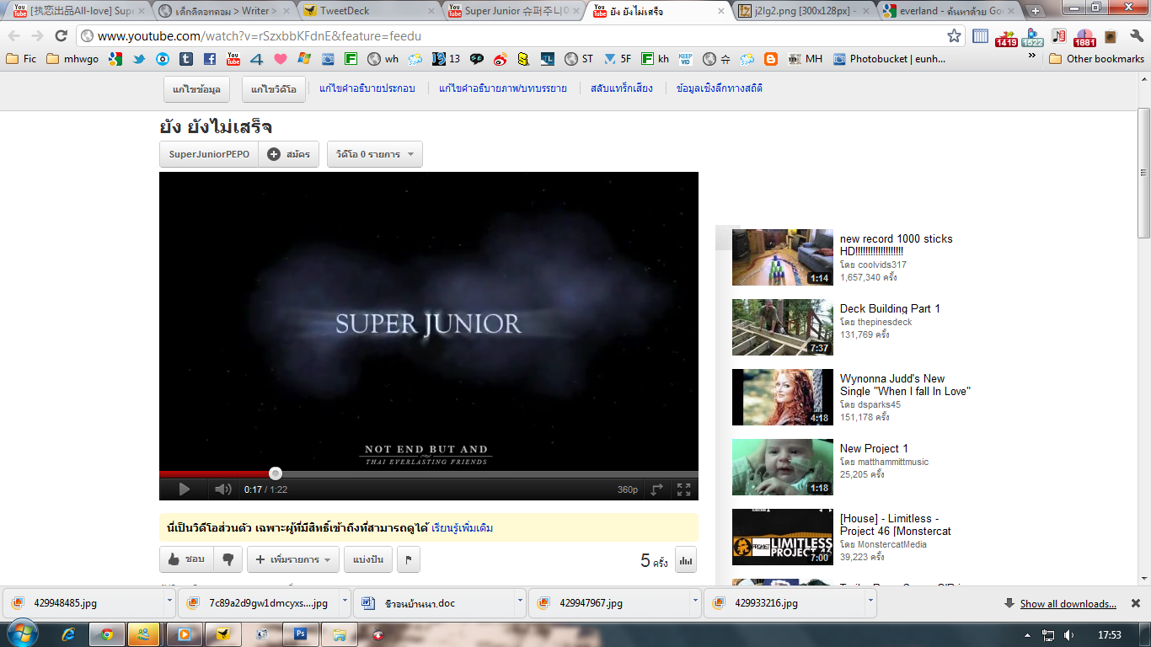Open the Facebook bookmark icon
The width and height of the screenshot is (1151, 647).
(x=210, y=59)
